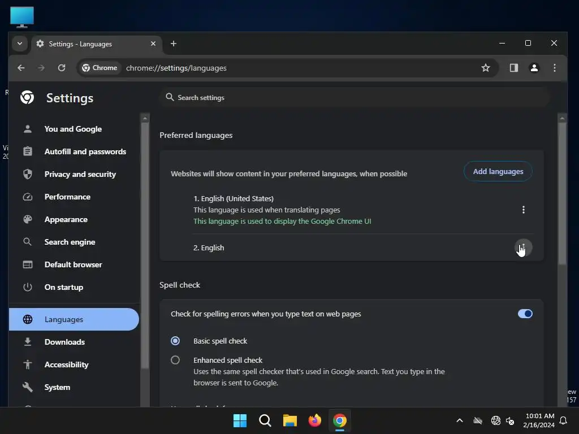
Task: Click the Chrome logo next to Settings
Action: point(27,97)
